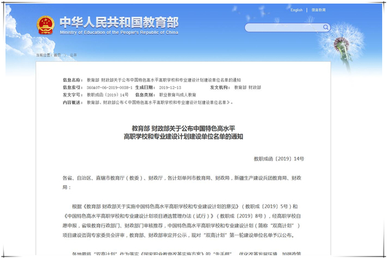
Task: Open the 微言教育 link in the header
Action: coord(319,10)
